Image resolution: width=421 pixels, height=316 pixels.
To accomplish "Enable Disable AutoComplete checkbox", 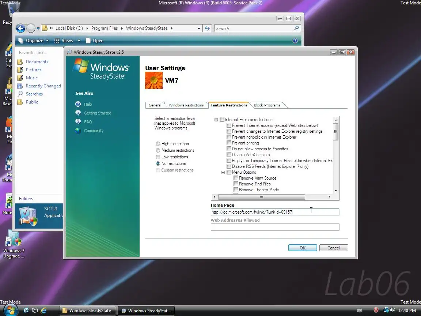I will click(229, 155).
